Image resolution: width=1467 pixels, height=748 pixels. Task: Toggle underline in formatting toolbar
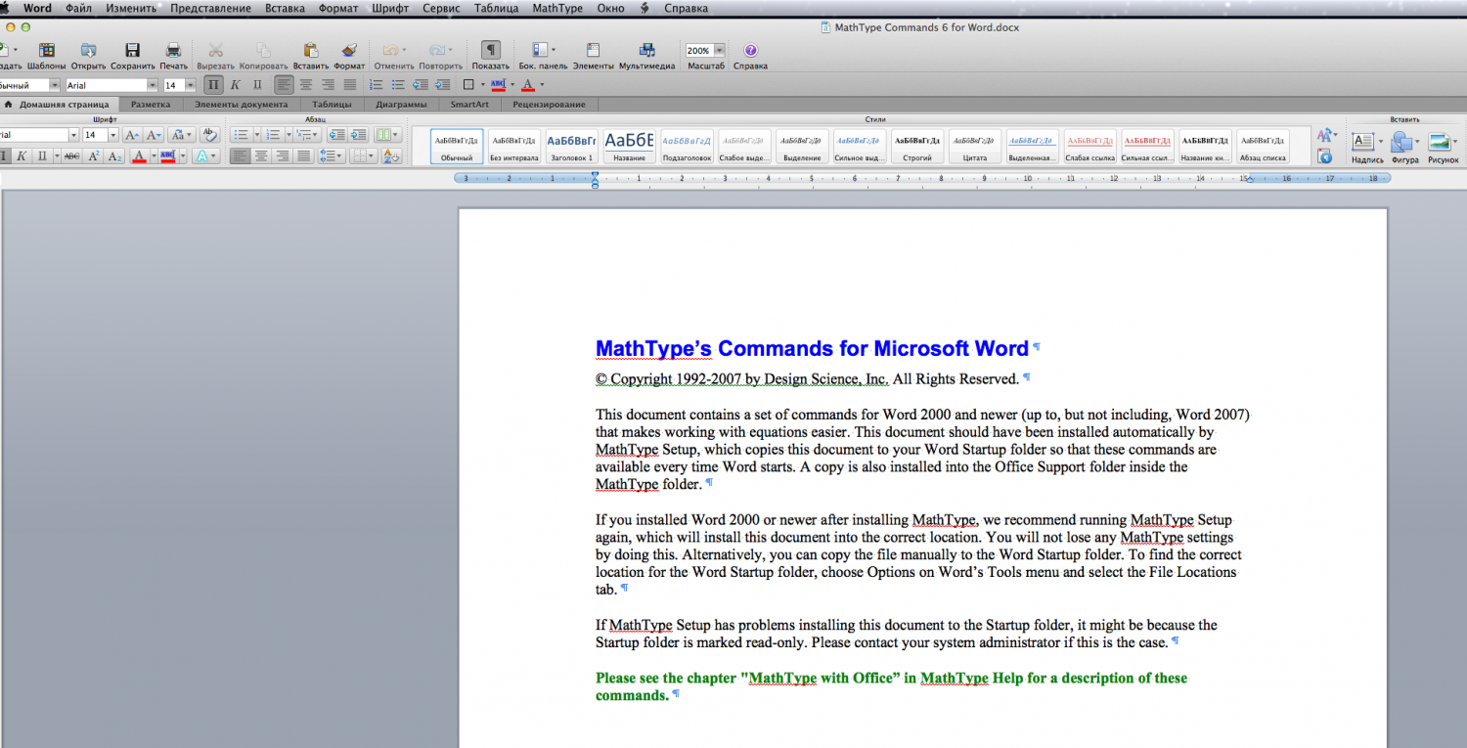click(257, 85)
